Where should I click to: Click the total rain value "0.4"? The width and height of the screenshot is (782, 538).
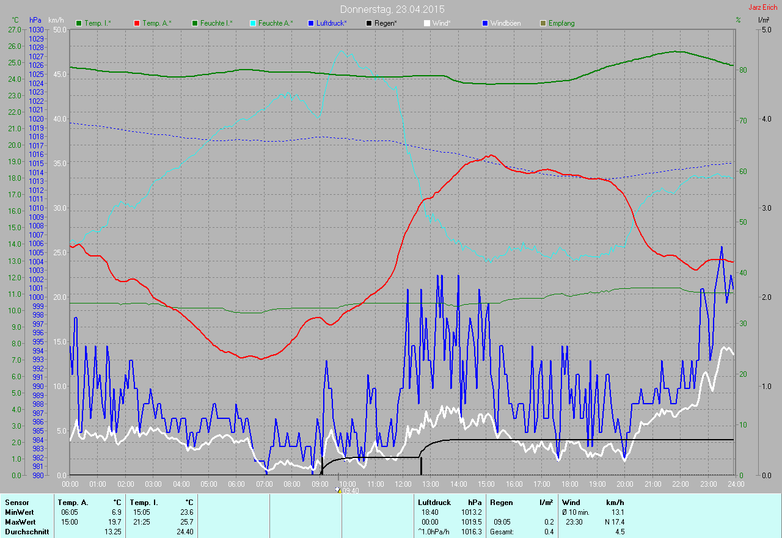[549, 531]
